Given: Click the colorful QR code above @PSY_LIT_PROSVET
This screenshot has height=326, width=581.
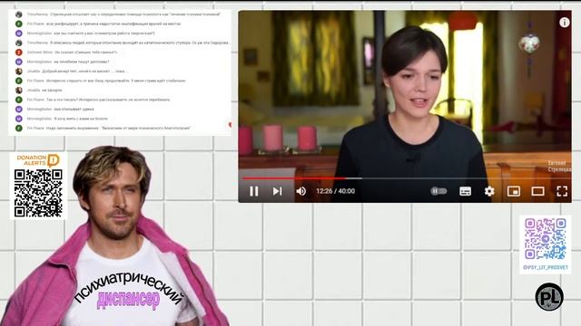Looking at the screenshot, I should [x=545, y=239].
